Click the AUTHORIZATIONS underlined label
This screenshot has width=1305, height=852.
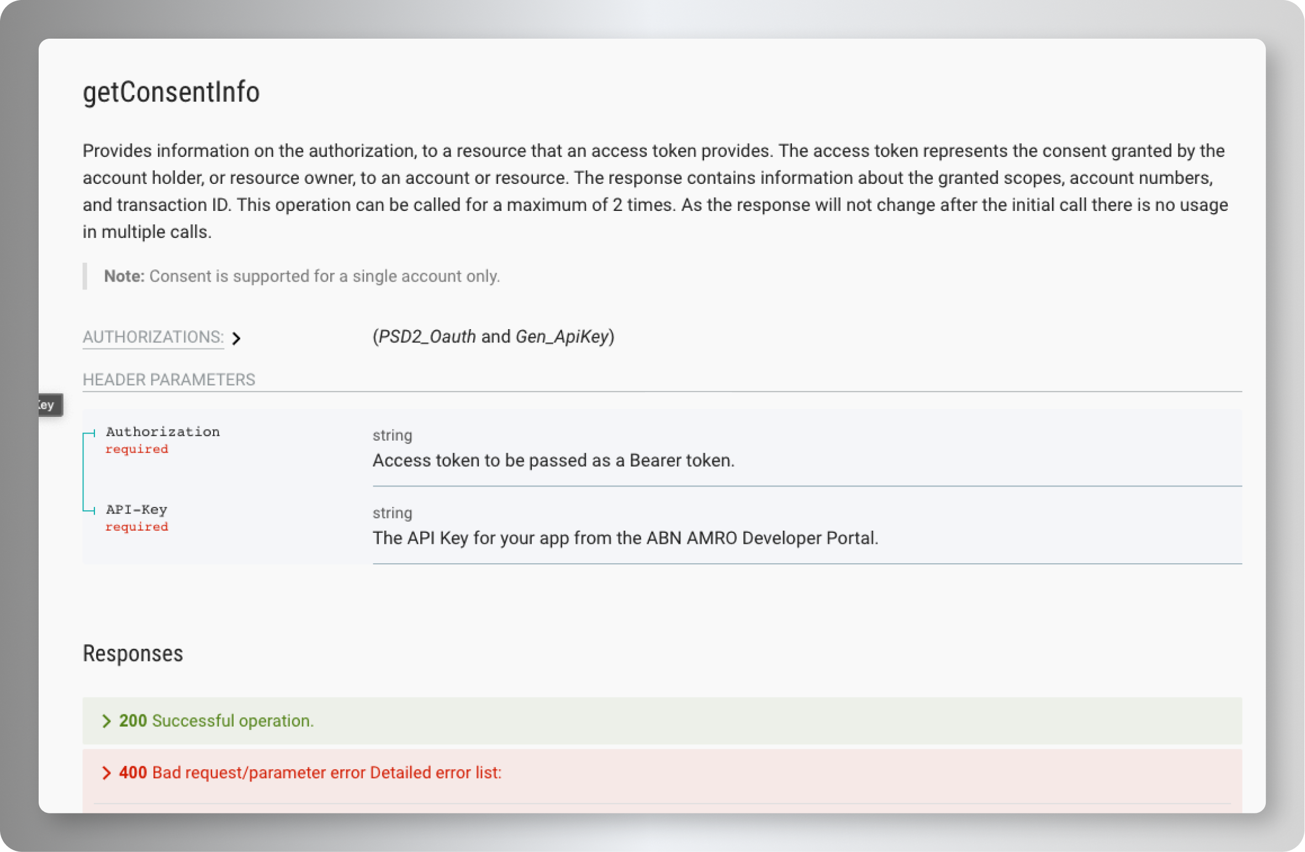tap(153, 337)
